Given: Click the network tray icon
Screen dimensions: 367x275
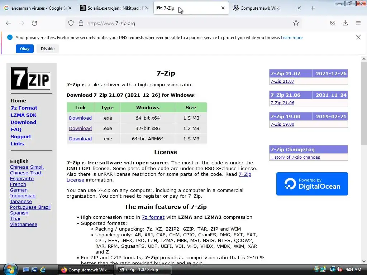Looking at the screenshot, I should 332,270.
